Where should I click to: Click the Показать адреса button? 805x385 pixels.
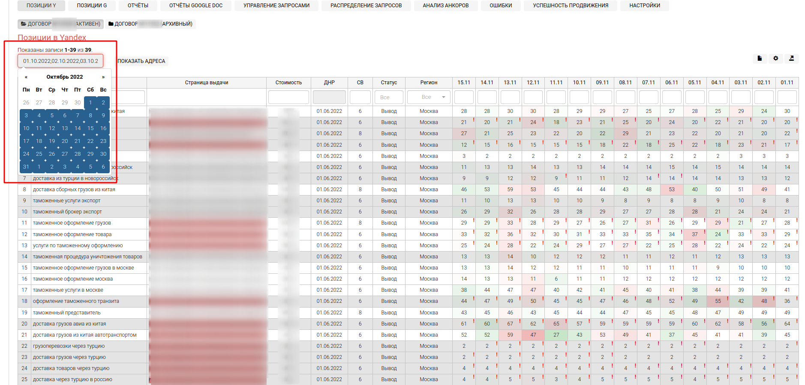[141, 61]
